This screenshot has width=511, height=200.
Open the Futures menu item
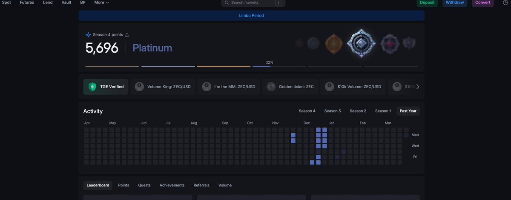pyautogui.click(x=27, y=3)
